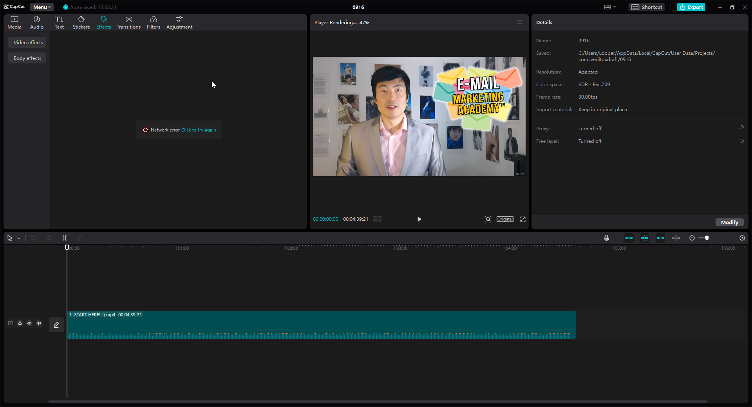Select the Body effects category
Viewport: 752px width, 407px height.
[x=27, y=58]
